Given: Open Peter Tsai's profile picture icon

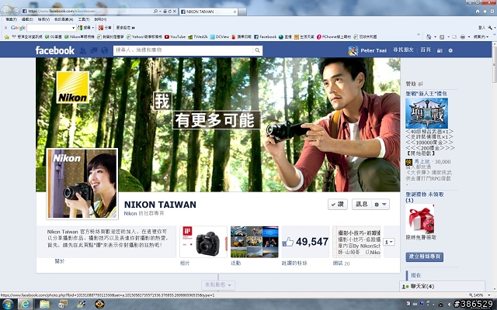Looking at the screenshot, I should [x=353, y=50].
